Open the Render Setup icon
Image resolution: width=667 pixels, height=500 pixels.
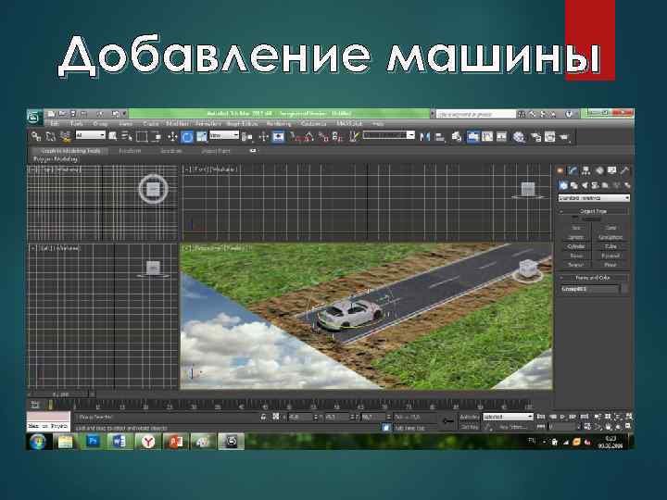point(535,136)
